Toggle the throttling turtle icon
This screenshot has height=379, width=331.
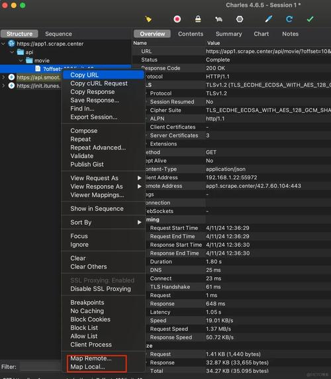[218, 19]
